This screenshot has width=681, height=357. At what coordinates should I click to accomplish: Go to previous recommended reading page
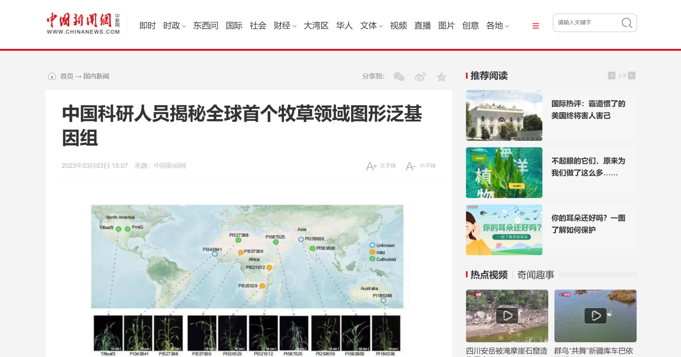click(611, 76)
